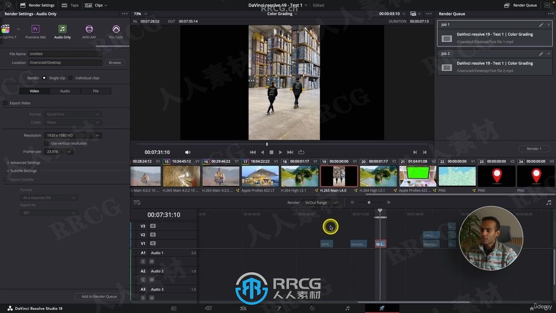Screen dimensions: 556x313
Task: Open the Color page
Action: click(312, 308)
